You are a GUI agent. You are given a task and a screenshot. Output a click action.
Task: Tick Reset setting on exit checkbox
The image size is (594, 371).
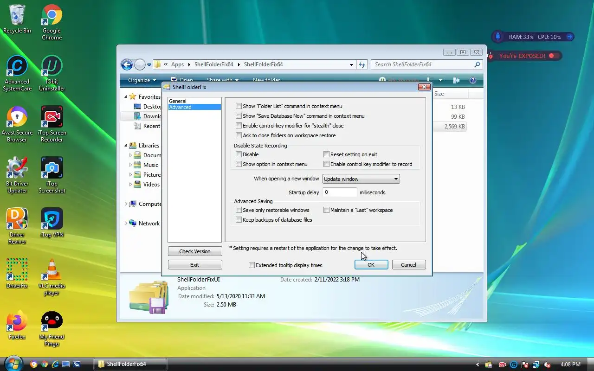(326, 154)
